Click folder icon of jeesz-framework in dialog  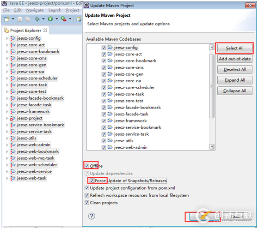pos(110,121)
